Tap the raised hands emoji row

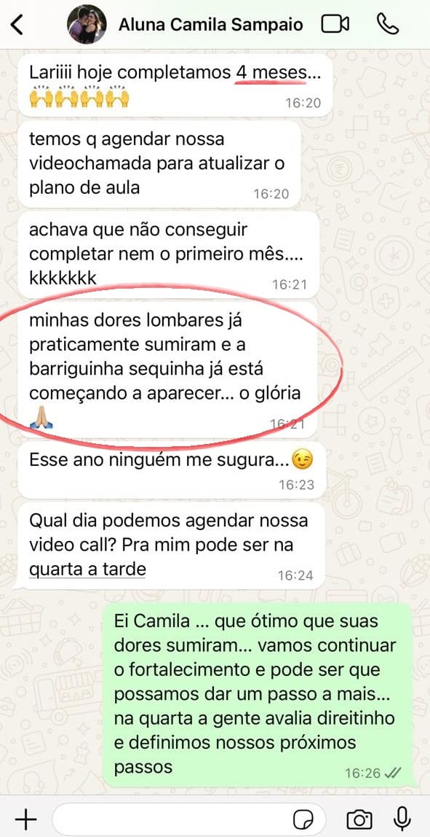(79, 98)
